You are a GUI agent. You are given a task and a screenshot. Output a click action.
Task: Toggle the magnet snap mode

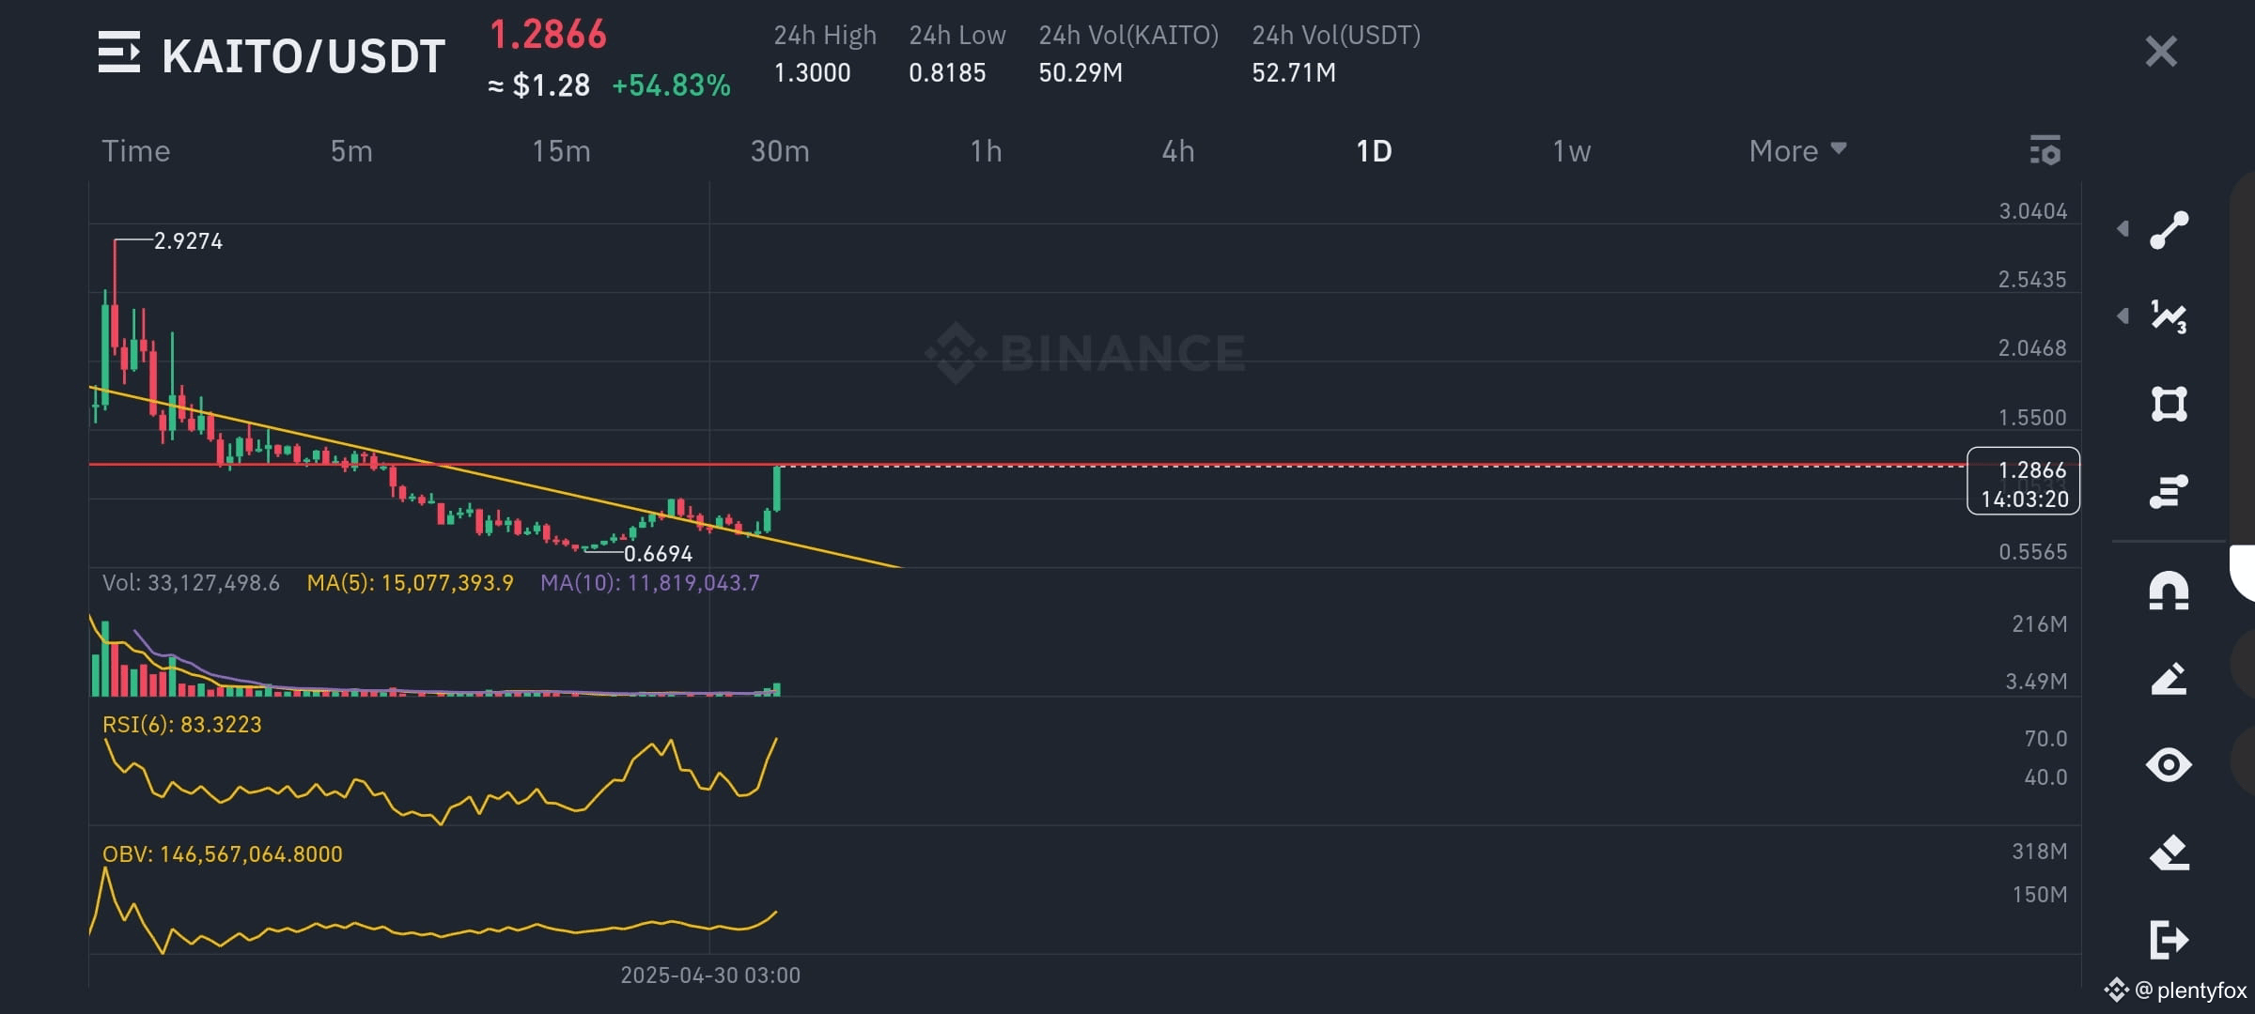point(2169,591)
